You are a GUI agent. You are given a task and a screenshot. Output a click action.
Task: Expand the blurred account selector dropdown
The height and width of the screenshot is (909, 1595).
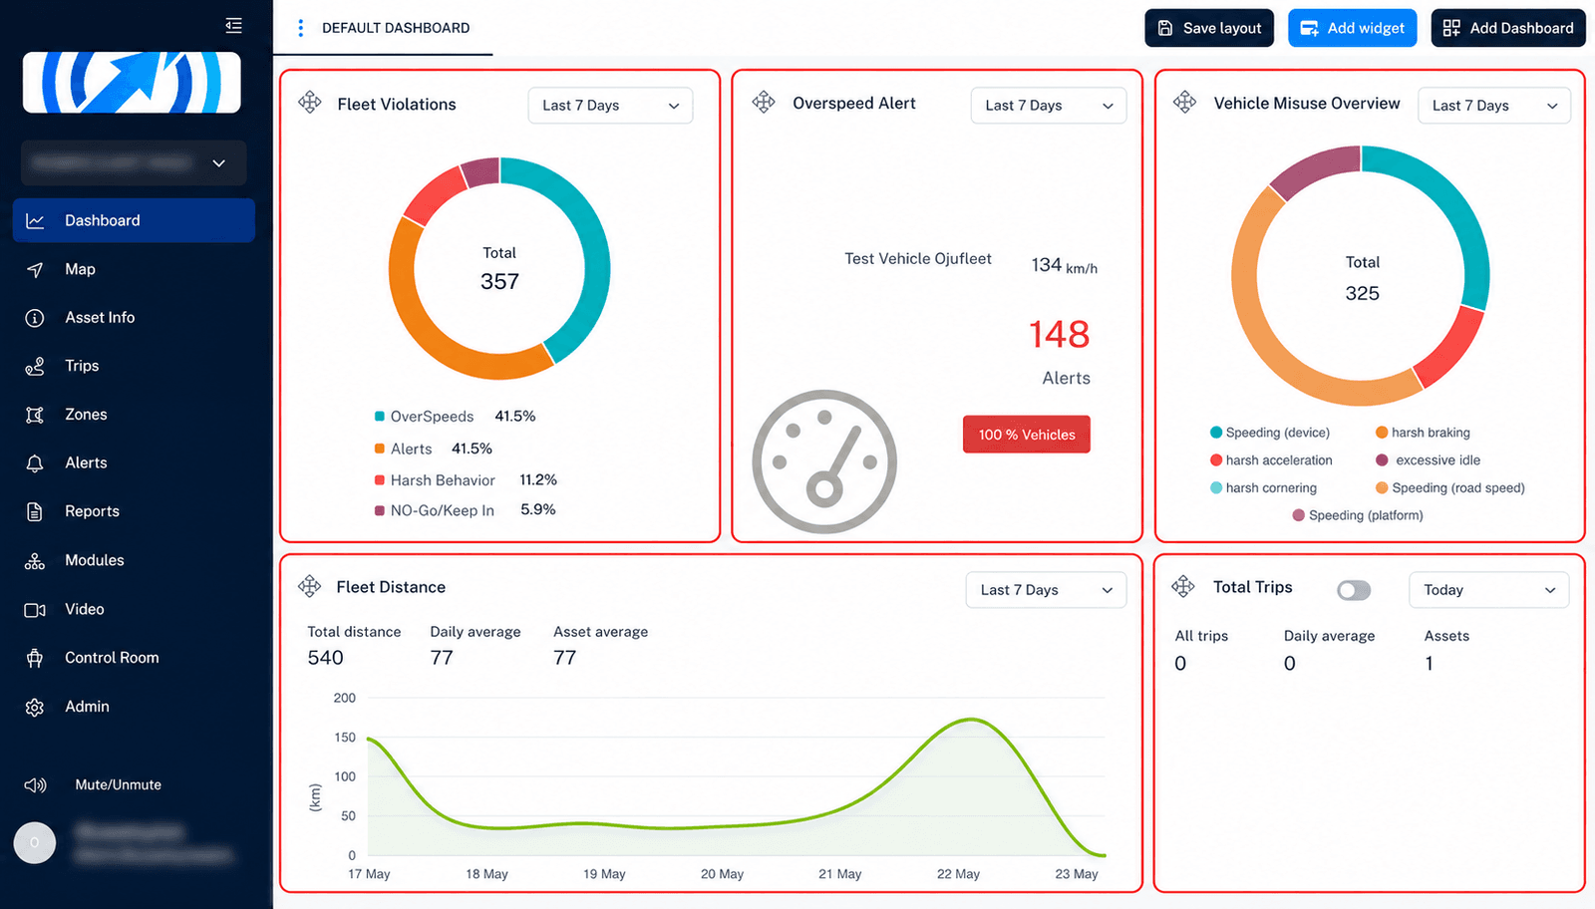[x=134, y=162]
